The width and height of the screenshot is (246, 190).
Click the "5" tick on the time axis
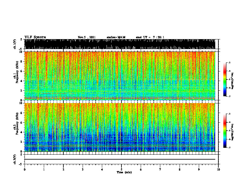pos(121,170)
